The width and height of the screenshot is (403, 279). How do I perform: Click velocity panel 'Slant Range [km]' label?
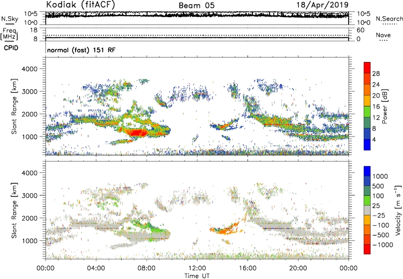(x=14, y=211)
